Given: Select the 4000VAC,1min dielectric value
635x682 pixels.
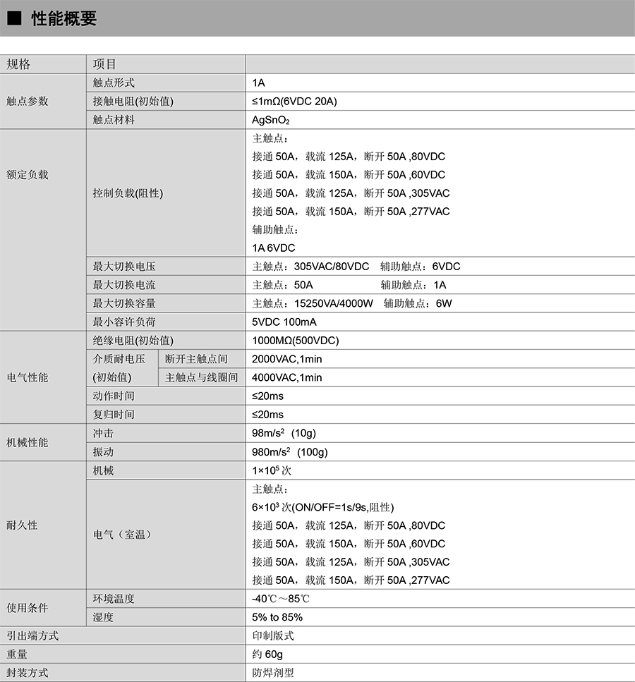Looking at the screenshot, I should (x=287, y=377).
